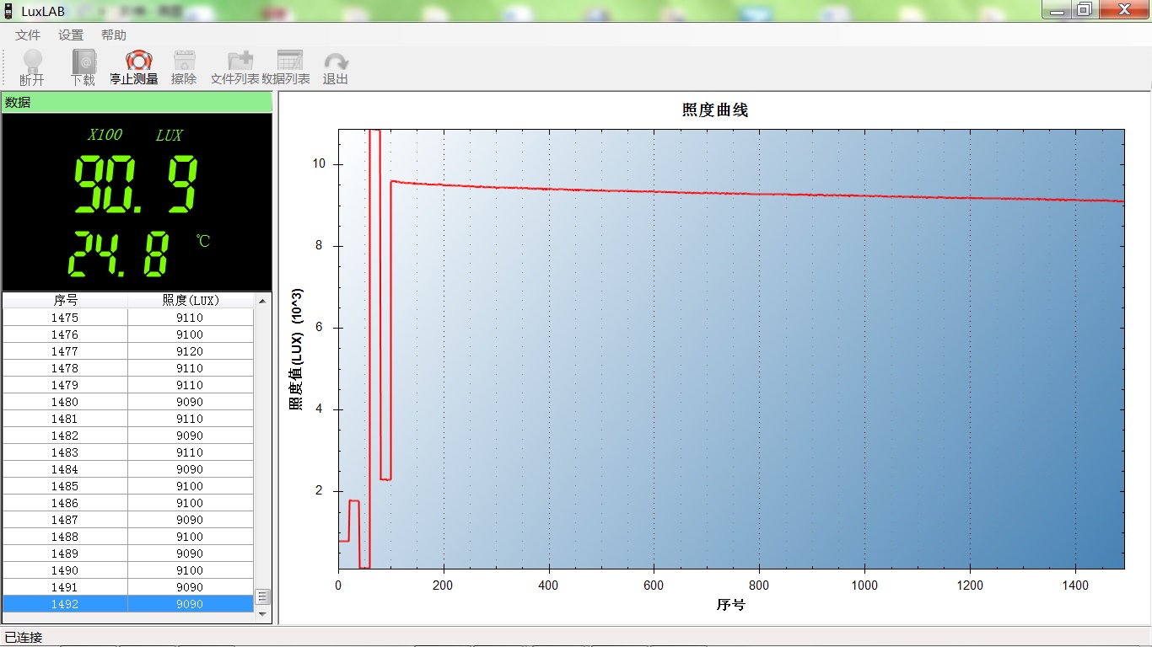Click the X100 range indicator
Viewport: 1152px width, 647px height.
[105, 135]
